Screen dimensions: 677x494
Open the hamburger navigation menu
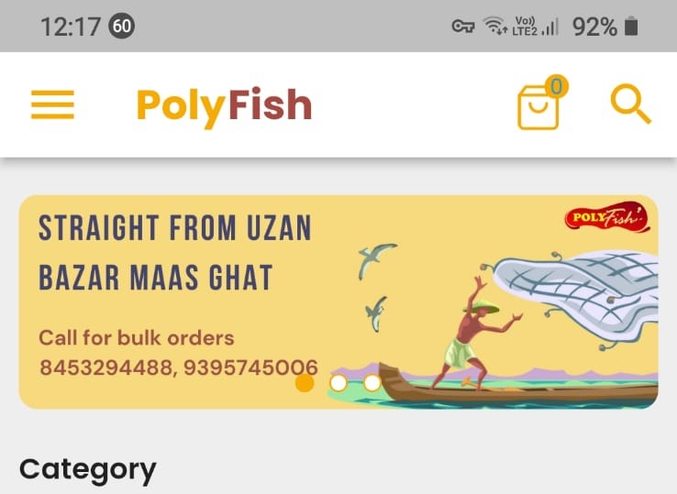52,104
